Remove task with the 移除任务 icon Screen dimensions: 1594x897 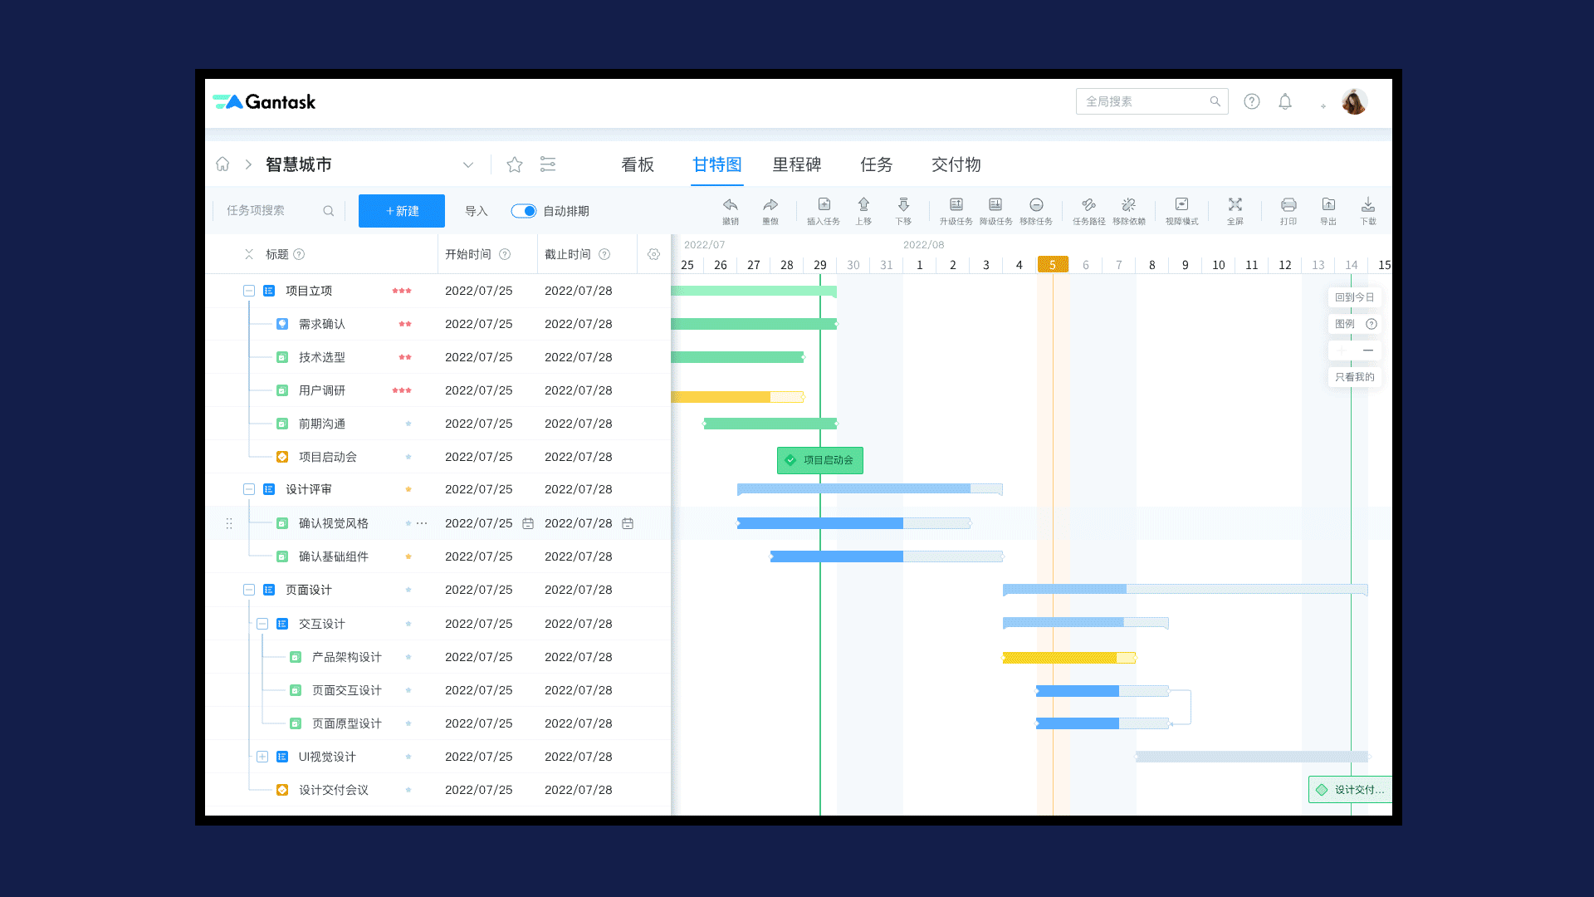click(x=1036, y=205)
